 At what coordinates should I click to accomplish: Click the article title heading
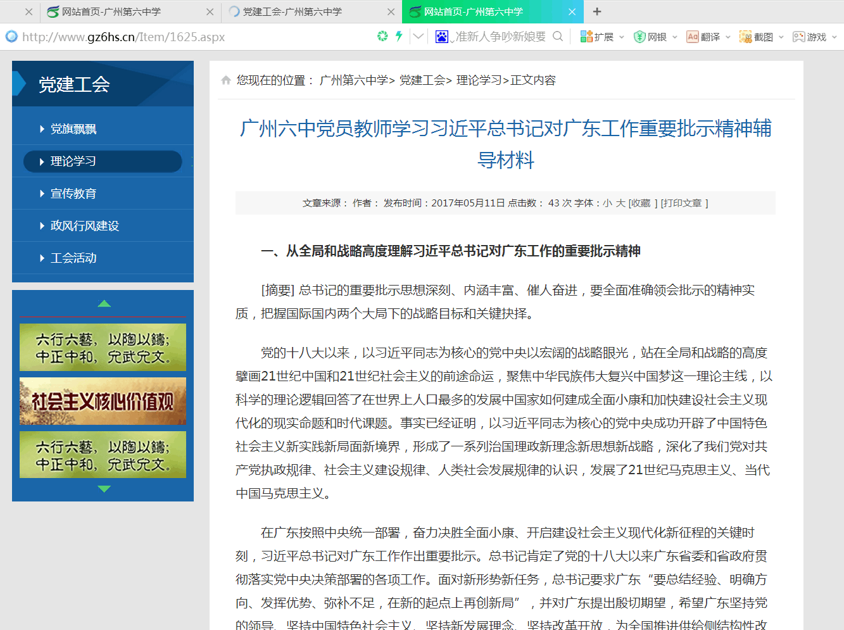click(505, 144)
